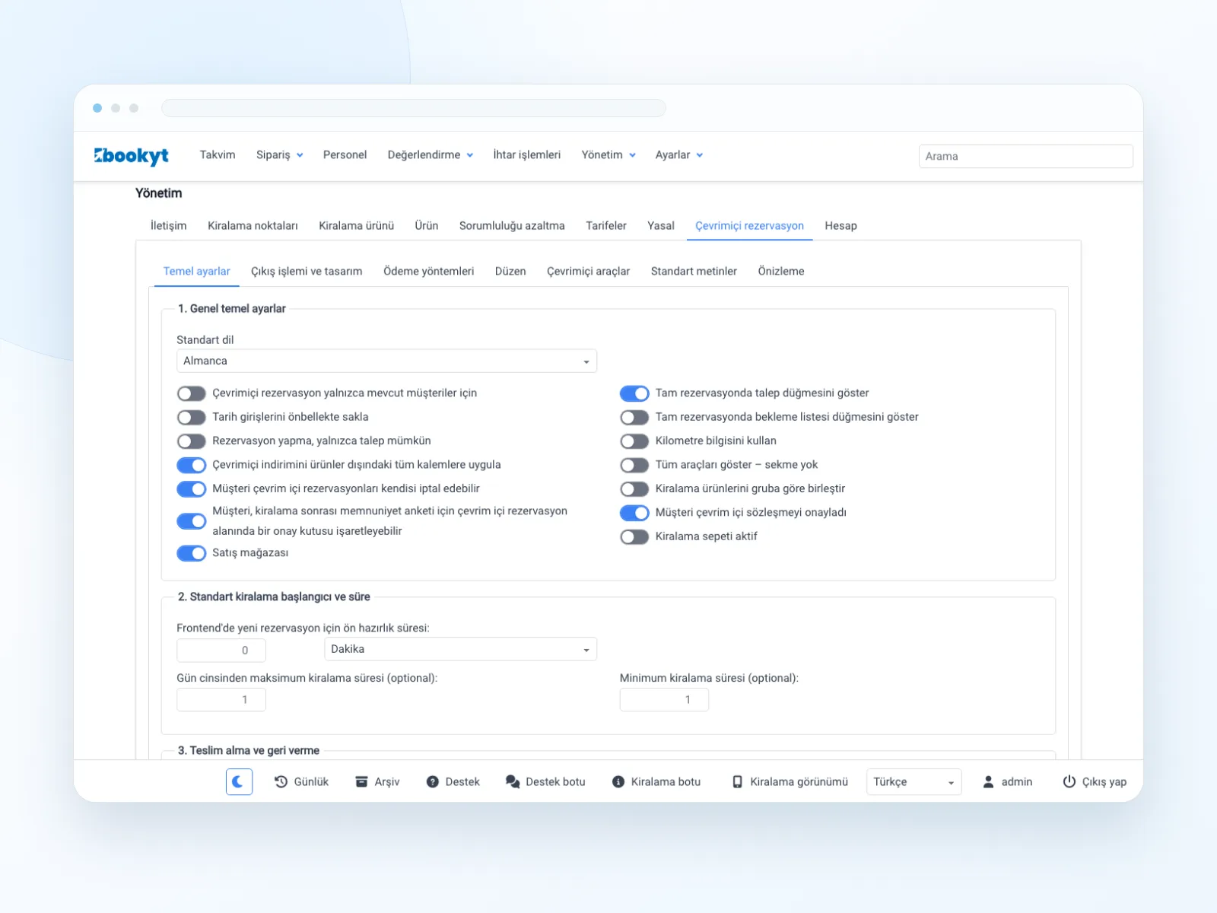Toggle Müşteri çevrim içi sözleşmeyi onayladı
Viewport: 1217px width, 913px height.
tap(634, 513)
